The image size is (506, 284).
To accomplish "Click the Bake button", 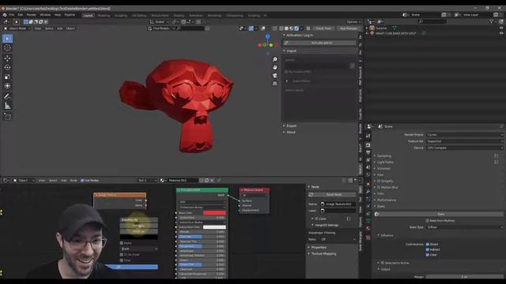I will (x=441, y=214).
